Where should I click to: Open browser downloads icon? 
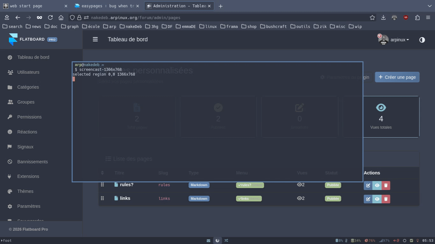[383, 18]
